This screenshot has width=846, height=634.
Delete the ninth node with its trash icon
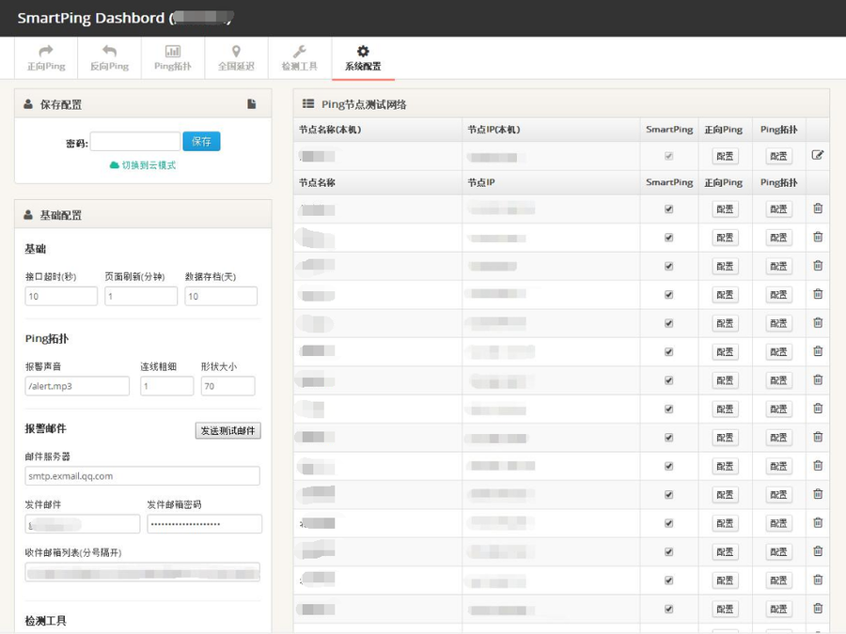(x=818, y=437)
